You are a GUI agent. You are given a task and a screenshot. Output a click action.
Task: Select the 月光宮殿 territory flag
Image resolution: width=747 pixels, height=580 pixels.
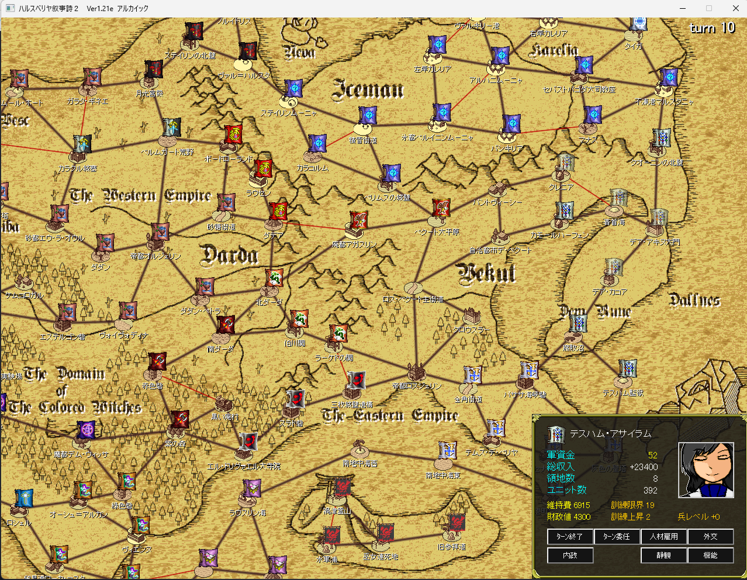point(154,69)
